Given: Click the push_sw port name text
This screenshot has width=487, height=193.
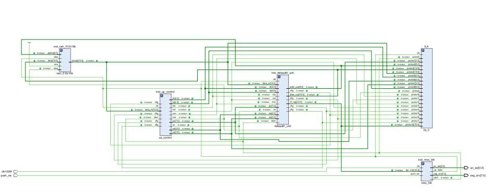Looking at the screenshot, I should point(7,176).
